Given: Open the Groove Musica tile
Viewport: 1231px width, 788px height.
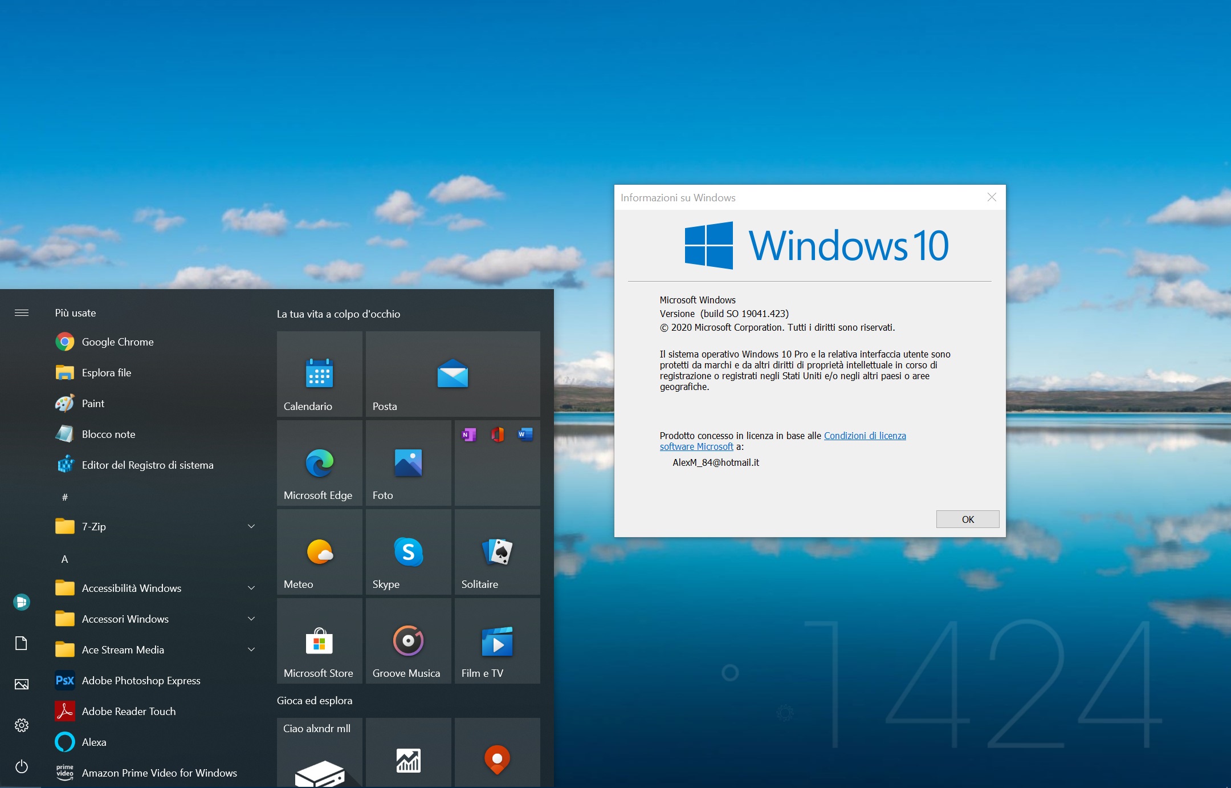Looking at the screenshot, I should click(409, 641).
